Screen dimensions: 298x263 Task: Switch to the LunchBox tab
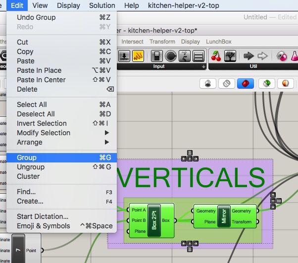[x=219, y=42]
